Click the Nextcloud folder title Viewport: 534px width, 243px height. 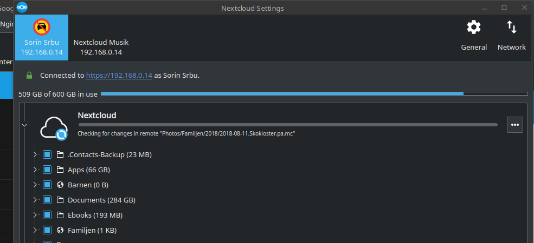[x=97, y=116]
